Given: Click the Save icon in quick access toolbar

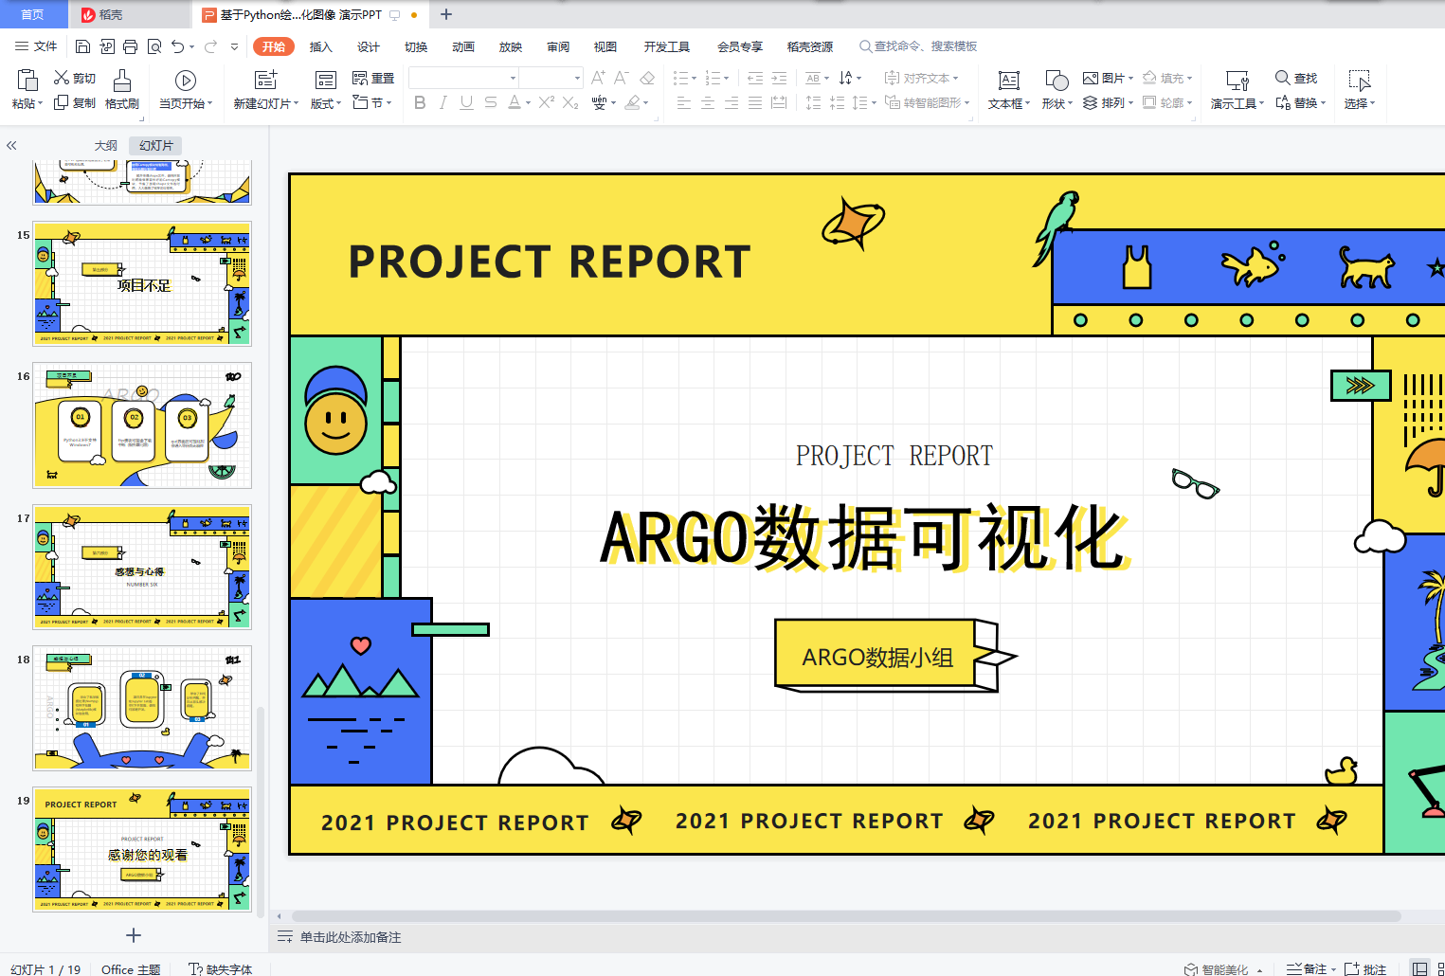Looking at the screenshot, I should (x=82, y=46).
